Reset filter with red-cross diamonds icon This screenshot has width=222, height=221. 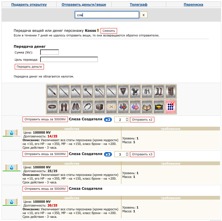pyautogui.click(x=171, y=107)
